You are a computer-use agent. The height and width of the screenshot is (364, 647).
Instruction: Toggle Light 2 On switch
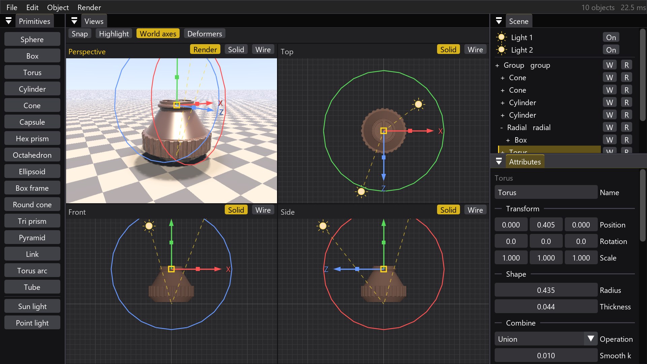tap(611, 50)
